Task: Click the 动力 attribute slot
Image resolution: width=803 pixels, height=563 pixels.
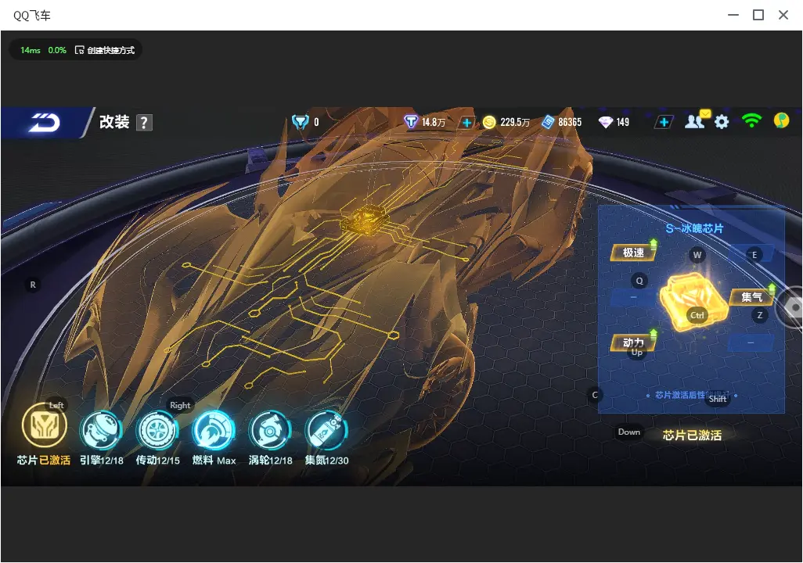Action: coord(633,342)
